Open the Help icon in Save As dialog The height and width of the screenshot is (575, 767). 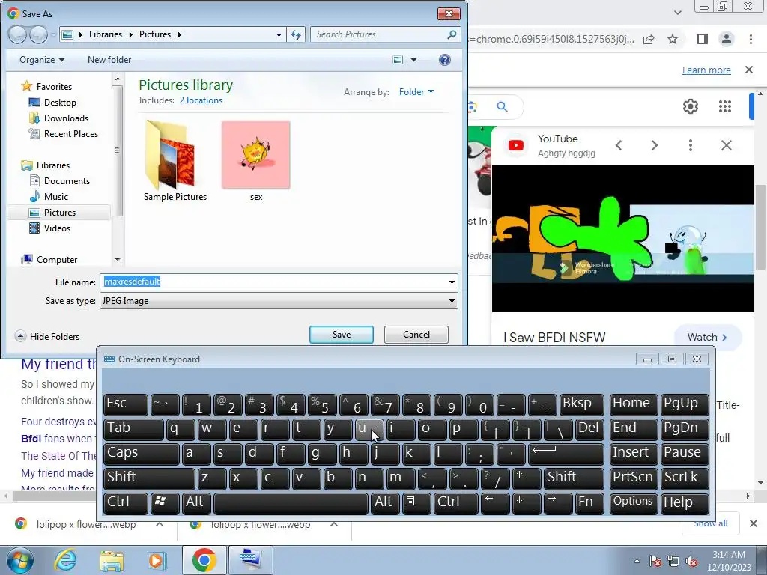click(x=445, y=60)
